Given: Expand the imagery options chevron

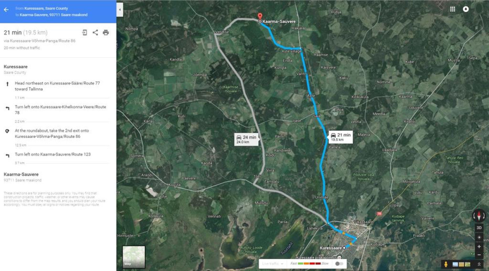Looking at the screenshot, I should click(x=479, y=264).
